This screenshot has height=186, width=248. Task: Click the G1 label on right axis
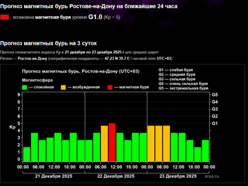(x=215, y=123)
